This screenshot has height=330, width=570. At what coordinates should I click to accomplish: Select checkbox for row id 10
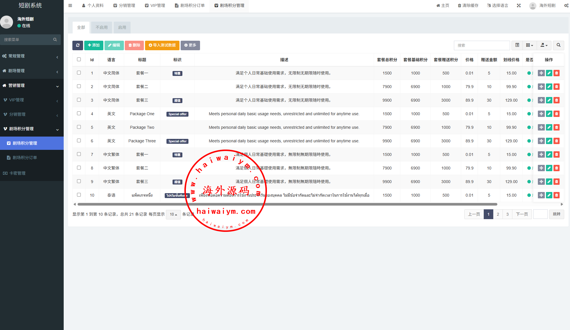(79, 195)
